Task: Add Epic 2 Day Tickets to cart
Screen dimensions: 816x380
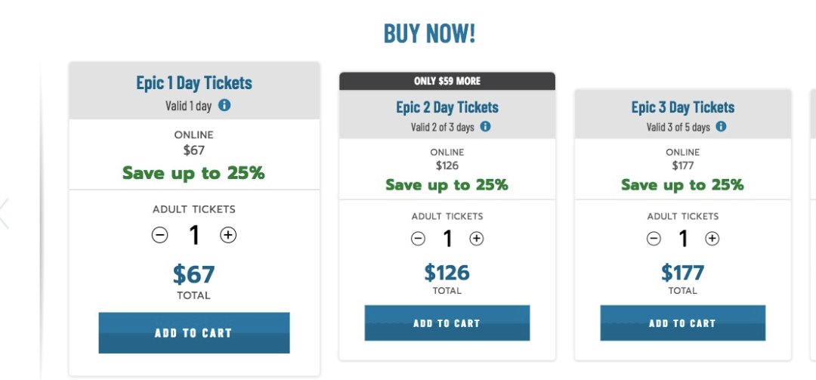Action: pos(447,323)
